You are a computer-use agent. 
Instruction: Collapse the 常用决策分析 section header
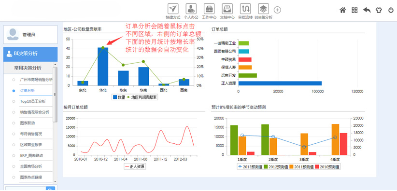point(28,68)
